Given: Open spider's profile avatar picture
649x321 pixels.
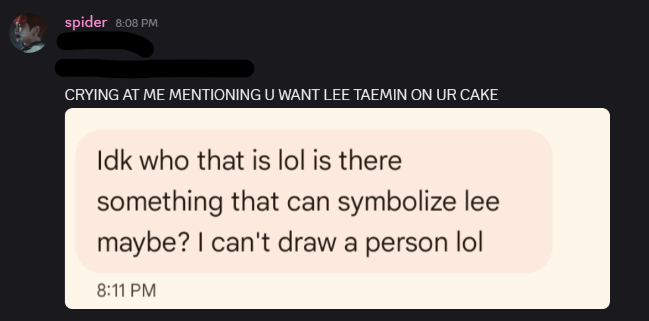Looking at the screenshot, I should tap(28, 33).
